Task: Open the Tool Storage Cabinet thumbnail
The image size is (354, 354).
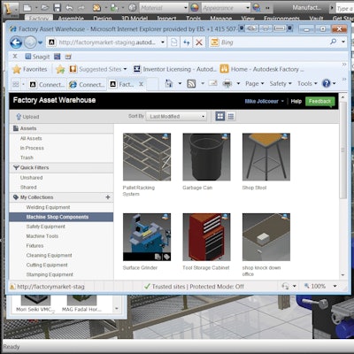Action: pos(206,237)
